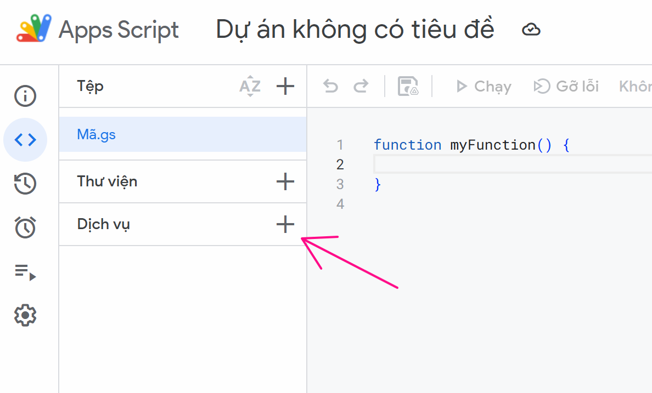The width and height of the screenshot is (652, 393).
Task: Check the cloud save status icon
Action: point(531,30)
